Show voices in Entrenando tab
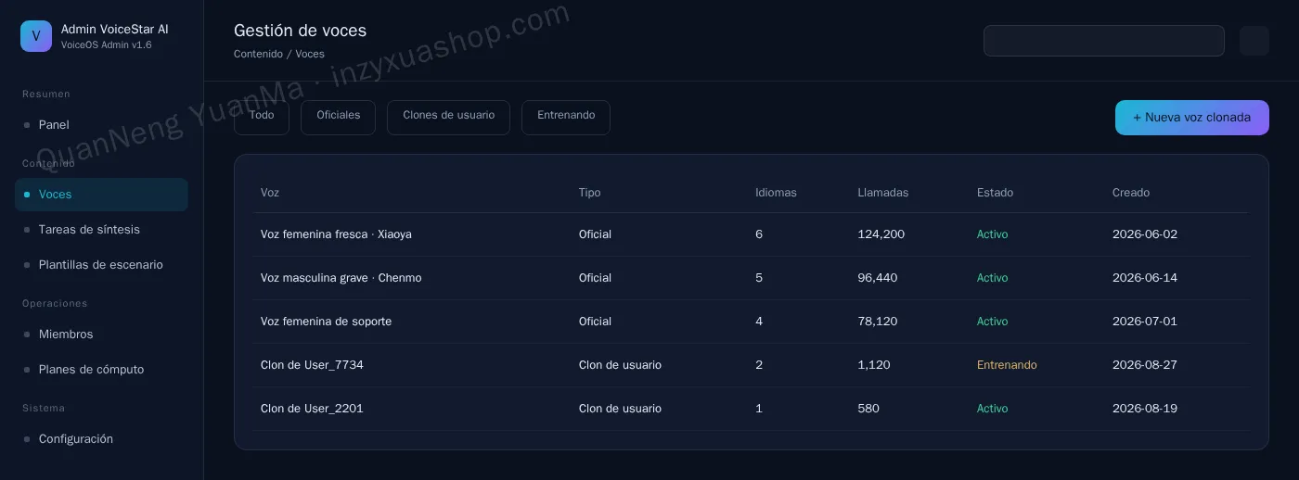This screenshot has width=1299, height=480. pos(566,118)
